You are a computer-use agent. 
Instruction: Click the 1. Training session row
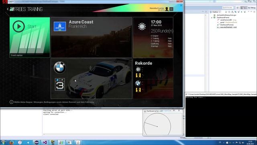(x=161, y=39)
